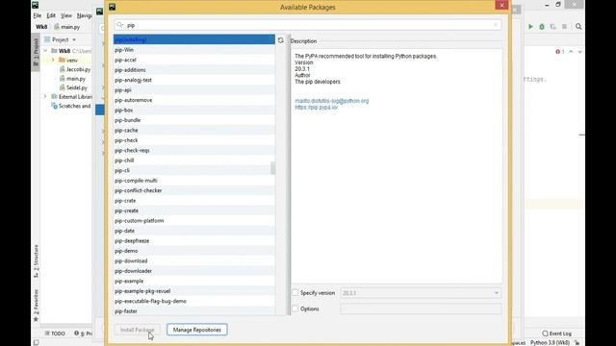This screenshot has height=346, width=616.
Task: Click the red error indicator in editor
Action: (560, 52)
